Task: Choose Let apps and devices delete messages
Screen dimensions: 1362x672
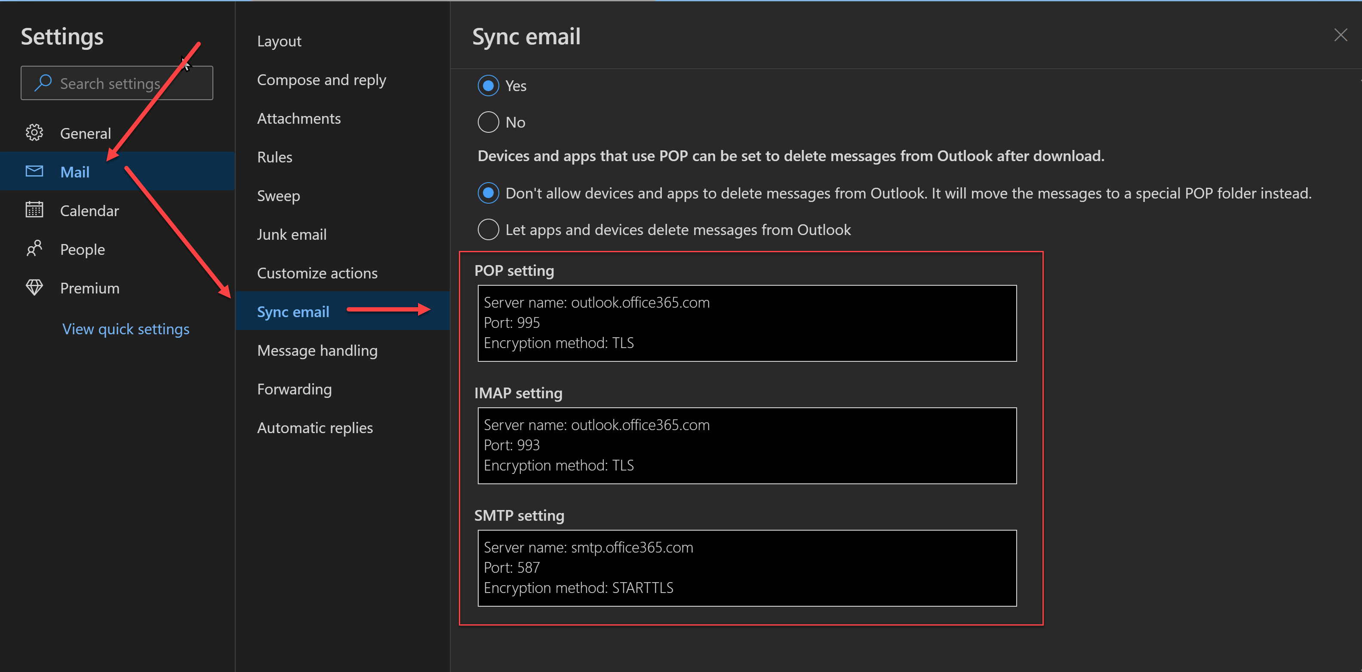Action: 488,230
